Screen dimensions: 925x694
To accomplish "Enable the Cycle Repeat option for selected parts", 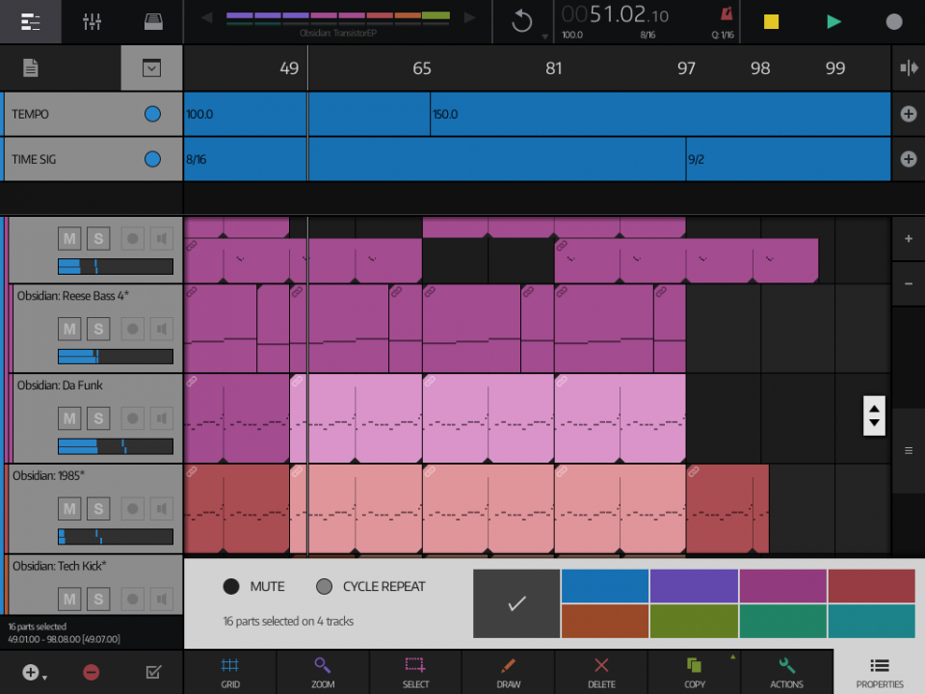I will point(325,586).
